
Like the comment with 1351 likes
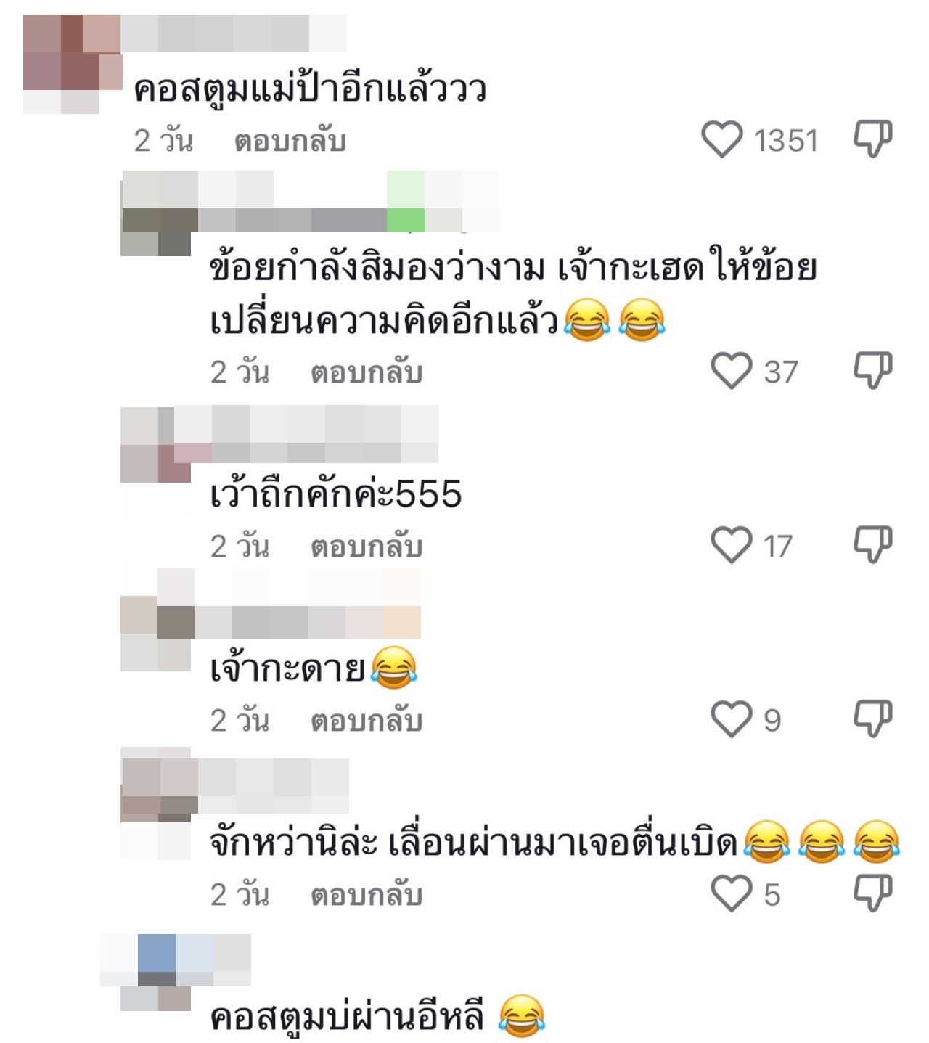[x=722, y=139]
